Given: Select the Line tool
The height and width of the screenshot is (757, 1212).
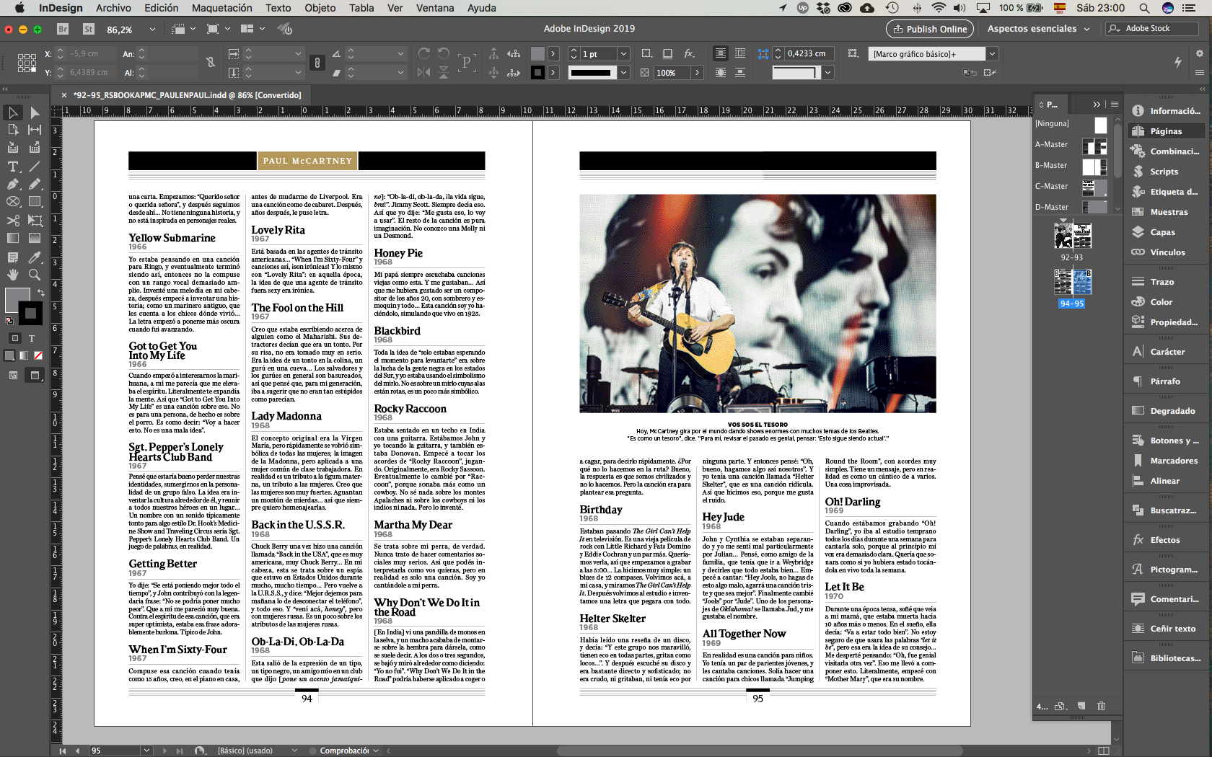Looking at the screenshot, I should pos(35,166).
